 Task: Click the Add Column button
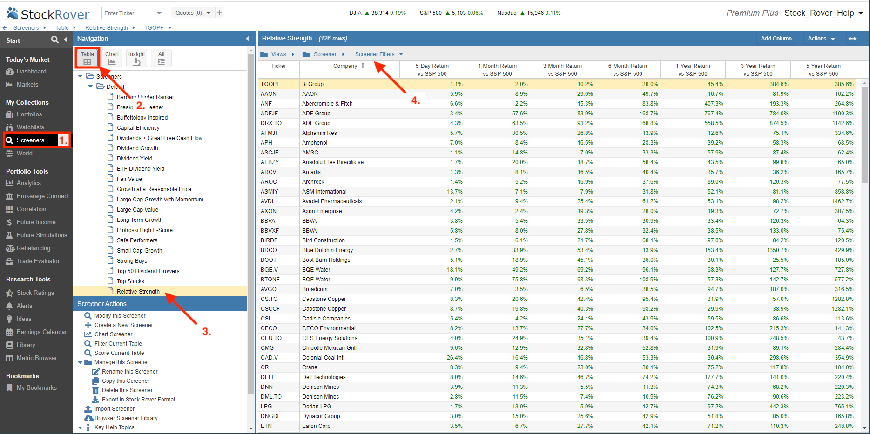coord(776,39)
